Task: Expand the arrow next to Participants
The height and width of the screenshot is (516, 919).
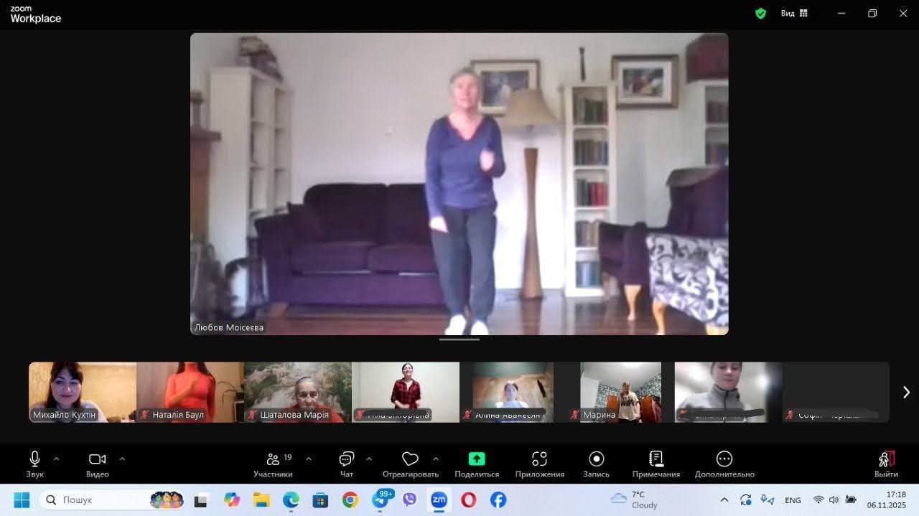Action: (x=309, y=459)
